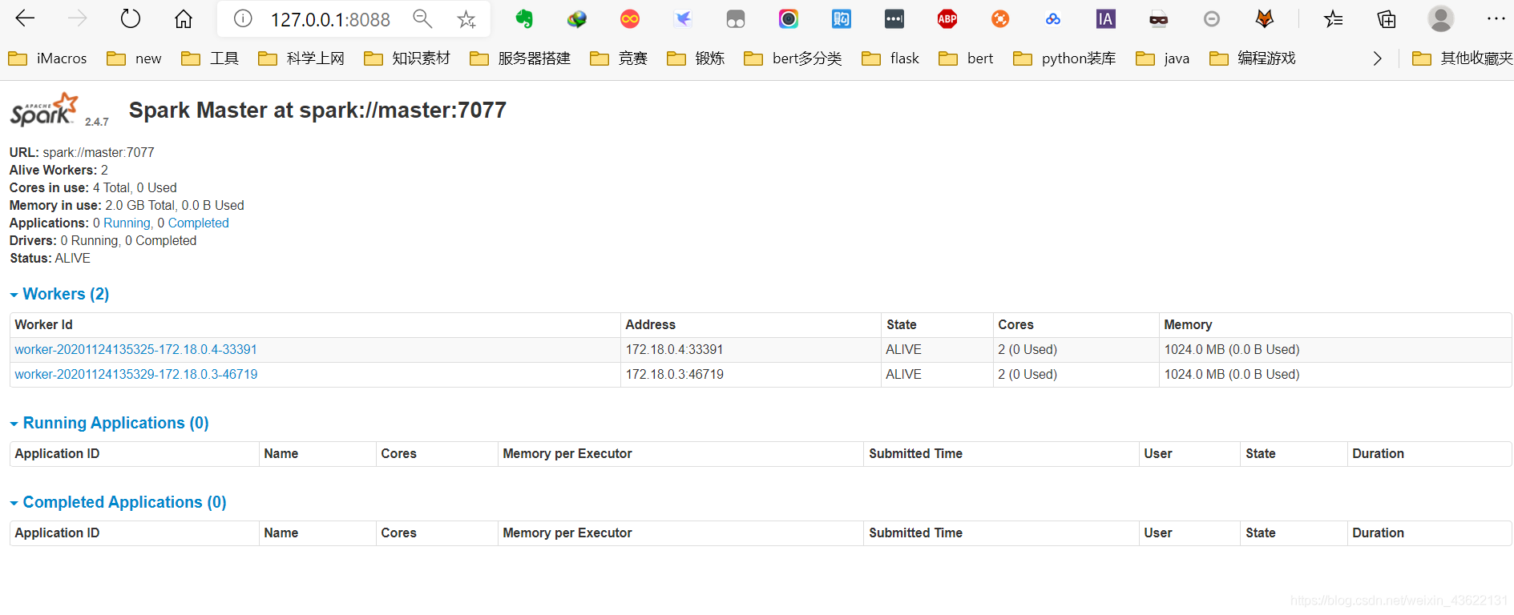Click the blue cloud-like extension icon
The height and width of the screenshot is (615, 1514).
point(1053,18)
